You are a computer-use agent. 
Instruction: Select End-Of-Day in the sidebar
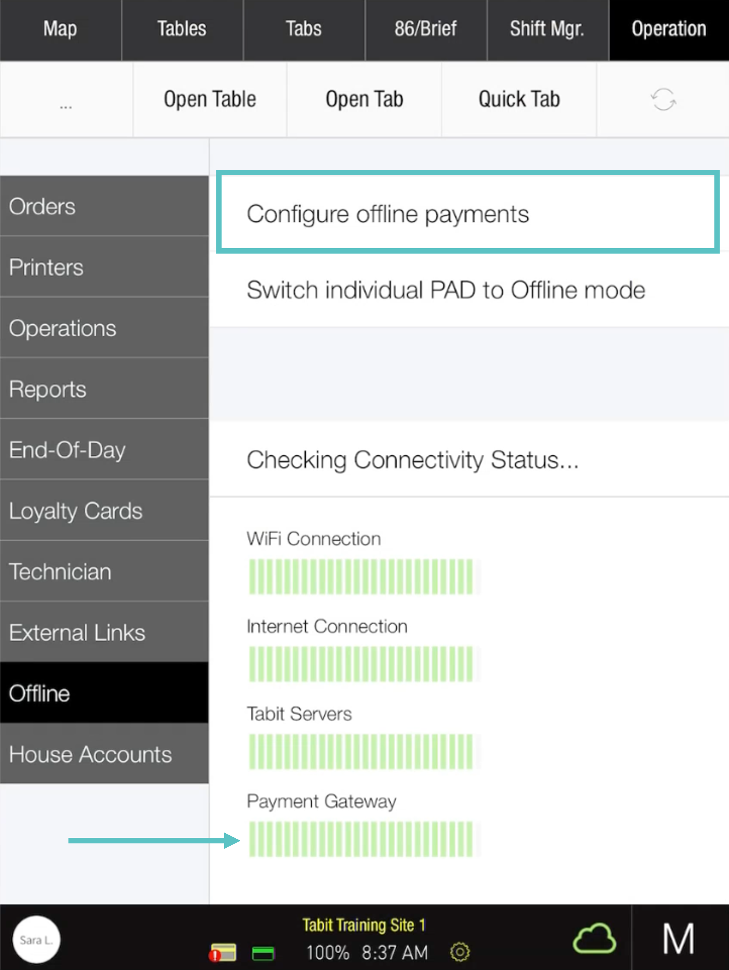pos(104,450)
